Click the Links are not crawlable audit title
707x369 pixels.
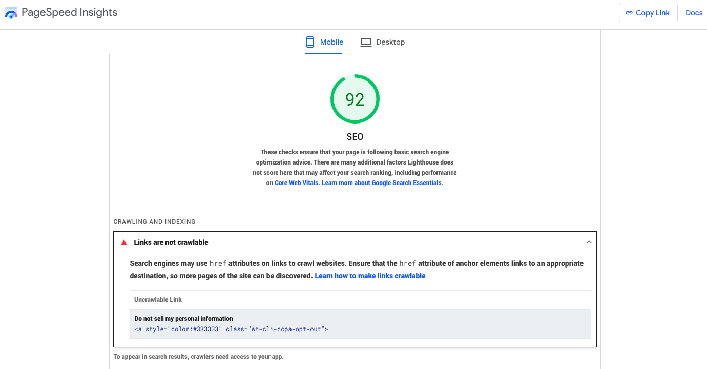[x=171, y=242]
